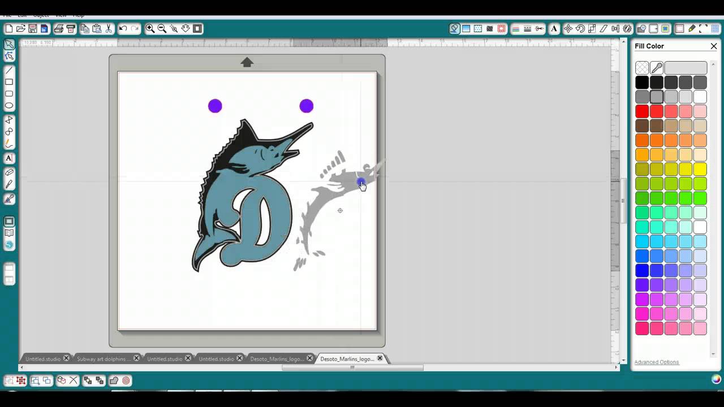
Task: Save to SD card icon
Action: (x=44, y=28)
